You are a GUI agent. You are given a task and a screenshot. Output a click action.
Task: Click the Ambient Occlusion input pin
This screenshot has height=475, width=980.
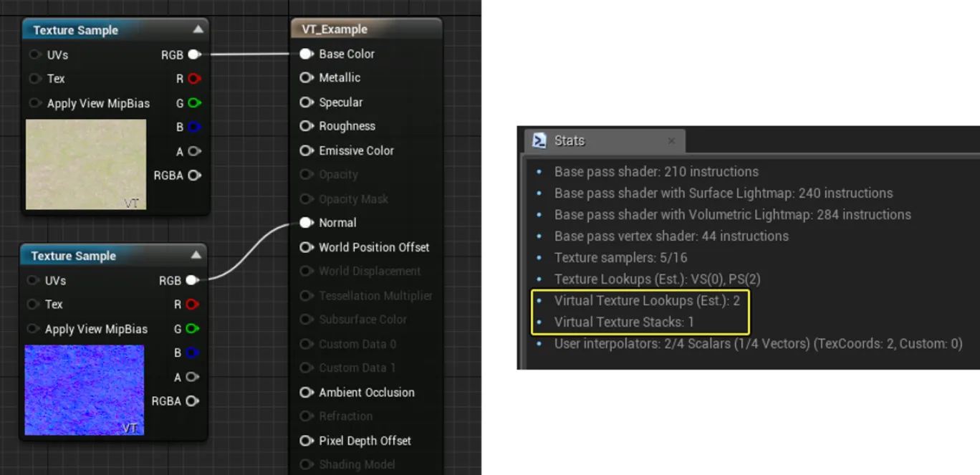307,393
